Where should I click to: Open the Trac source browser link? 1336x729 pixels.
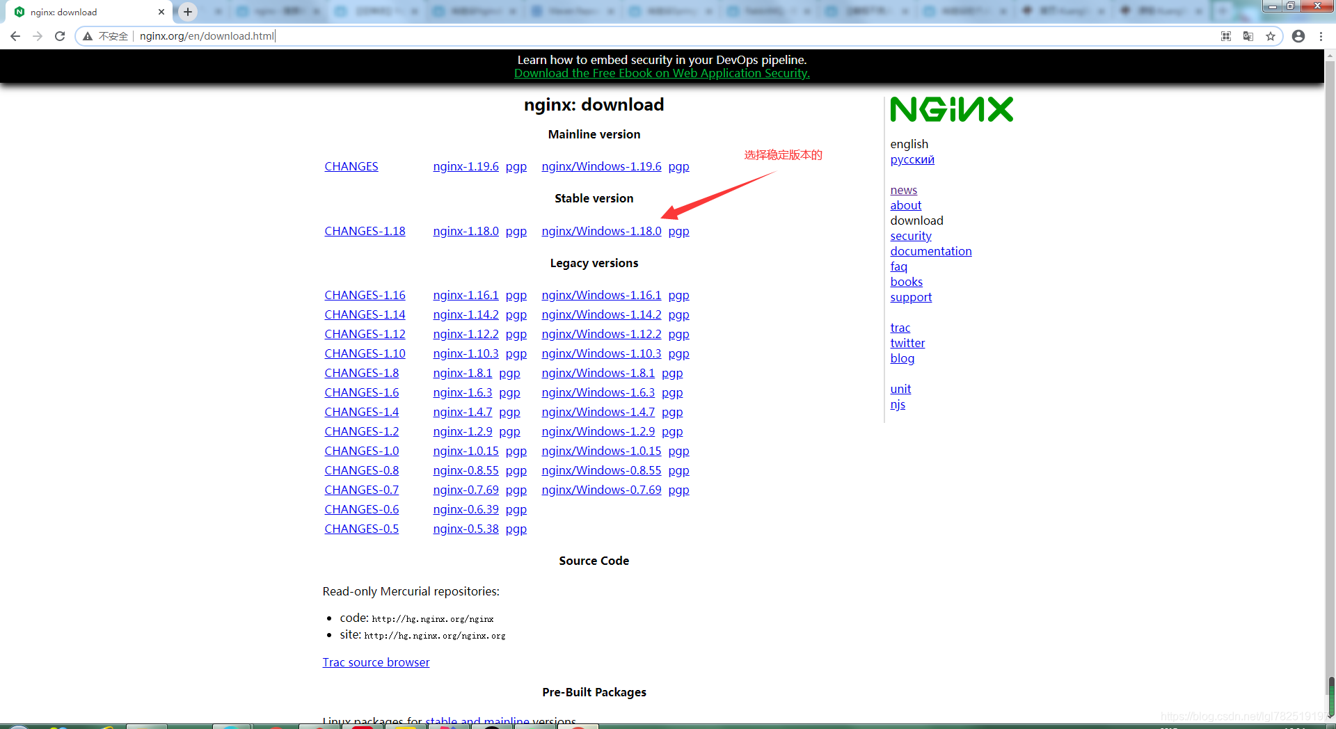click(376, 662)
